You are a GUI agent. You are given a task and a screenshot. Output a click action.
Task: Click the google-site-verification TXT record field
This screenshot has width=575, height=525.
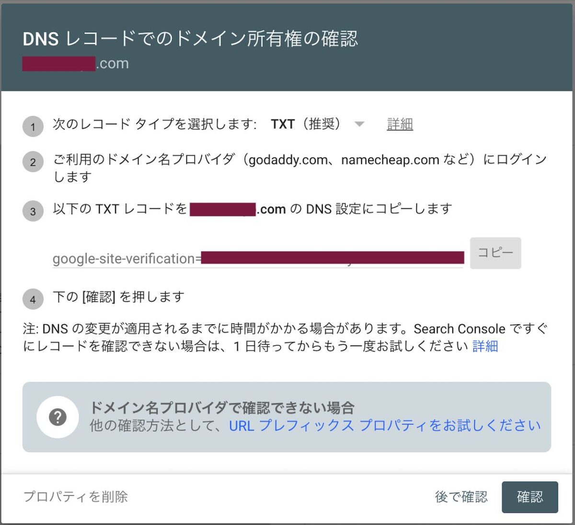click(x=258, y=259)
